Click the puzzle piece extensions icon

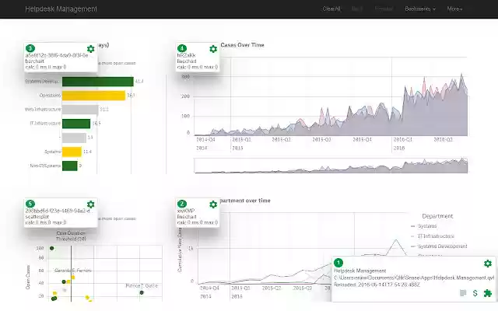tap(488, 293)
